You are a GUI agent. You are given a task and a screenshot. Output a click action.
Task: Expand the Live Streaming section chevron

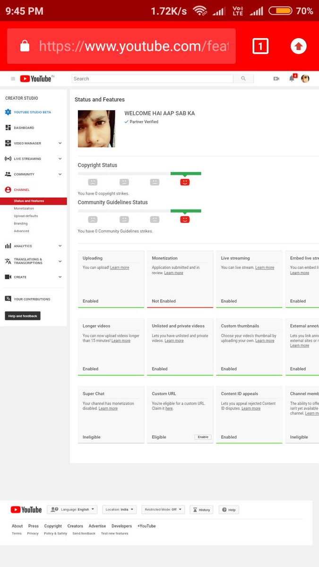pos(60,159)
